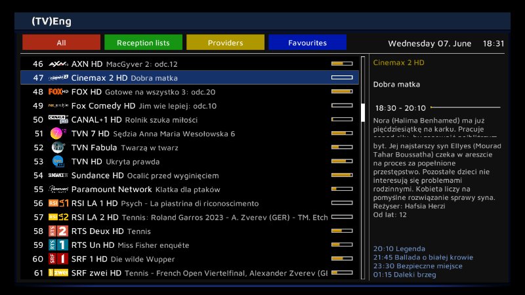Click the 18:31 clock
The image size is (525, 295).
[x=493, y=43]
